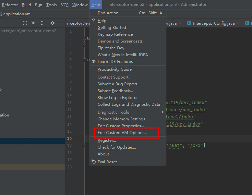Open Productivity Guide
This screenshot has width=252, height=195.
(128, 69)
